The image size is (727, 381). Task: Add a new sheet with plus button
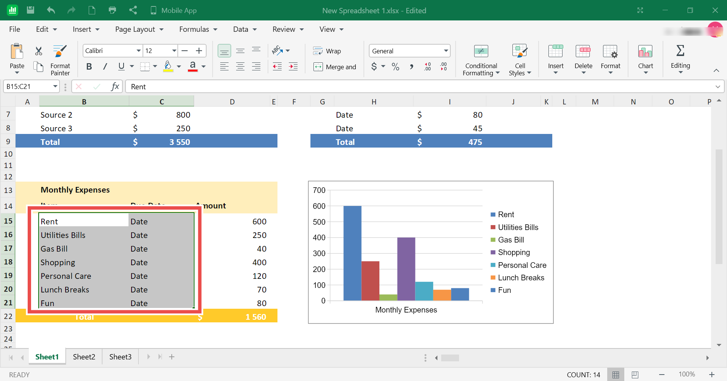tap(172, 357)
